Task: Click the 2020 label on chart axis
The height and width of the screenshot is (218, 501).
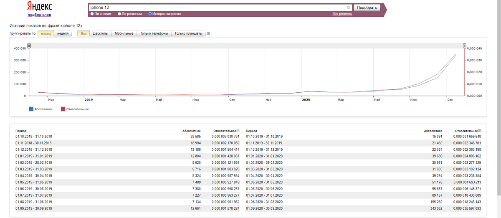Action: coord(306,100)
